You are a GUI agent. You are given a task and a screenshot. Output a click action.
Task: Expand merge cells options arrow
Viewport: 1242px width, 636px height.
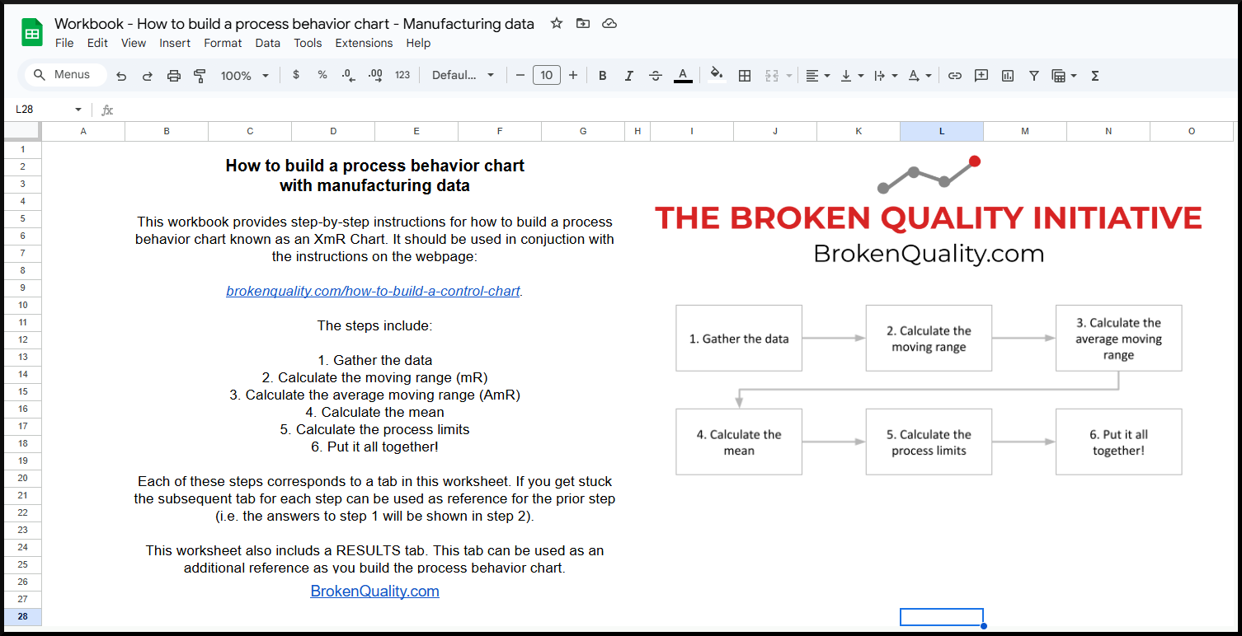[x=789, y=76]
